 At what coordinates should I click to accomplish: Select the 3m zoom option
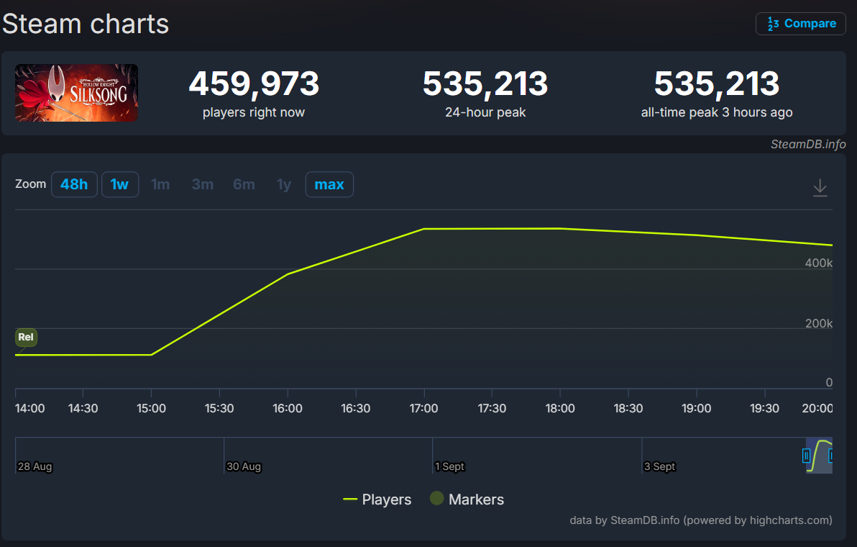[x=203, y=184]
